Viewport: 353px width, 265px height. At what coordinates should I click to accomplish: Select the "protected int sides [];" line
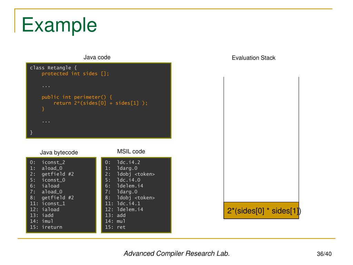pyautogui.click(x=75, y=74)
